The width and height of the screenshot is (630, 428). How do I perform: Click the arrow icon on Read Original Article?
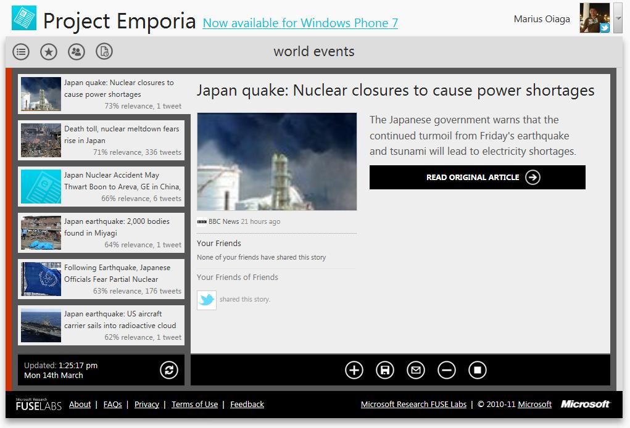tap(533, 177)
